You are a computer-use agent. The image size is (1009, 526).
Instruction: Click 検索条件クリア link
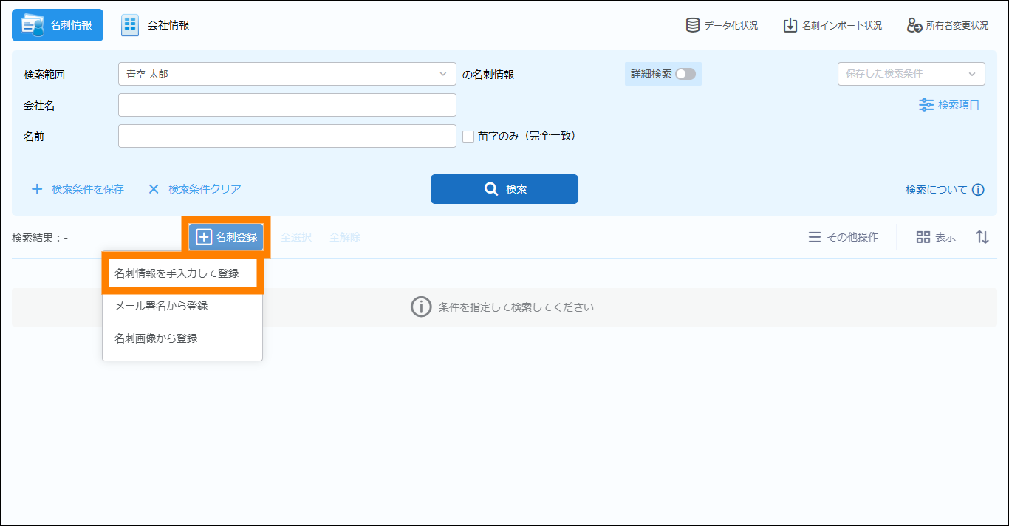tap(195, 189)
